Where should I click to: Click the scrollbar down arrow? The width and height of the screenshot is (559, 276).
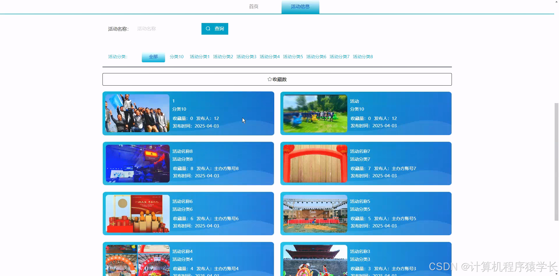(x=556, y=273)
